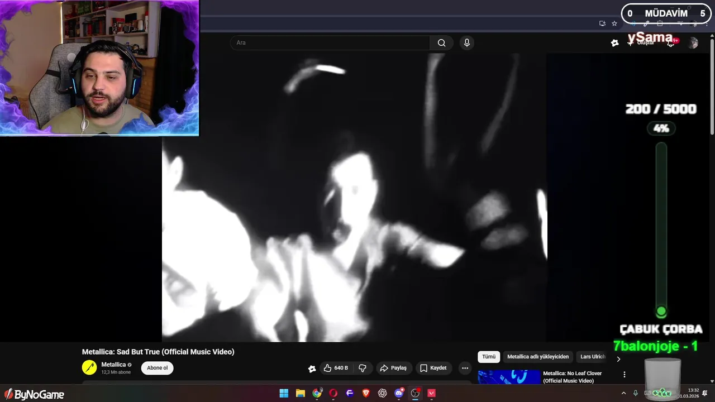Open more actions three-dot menu
Viewport: 715px width, 402px height.
(x=465, y=368)
